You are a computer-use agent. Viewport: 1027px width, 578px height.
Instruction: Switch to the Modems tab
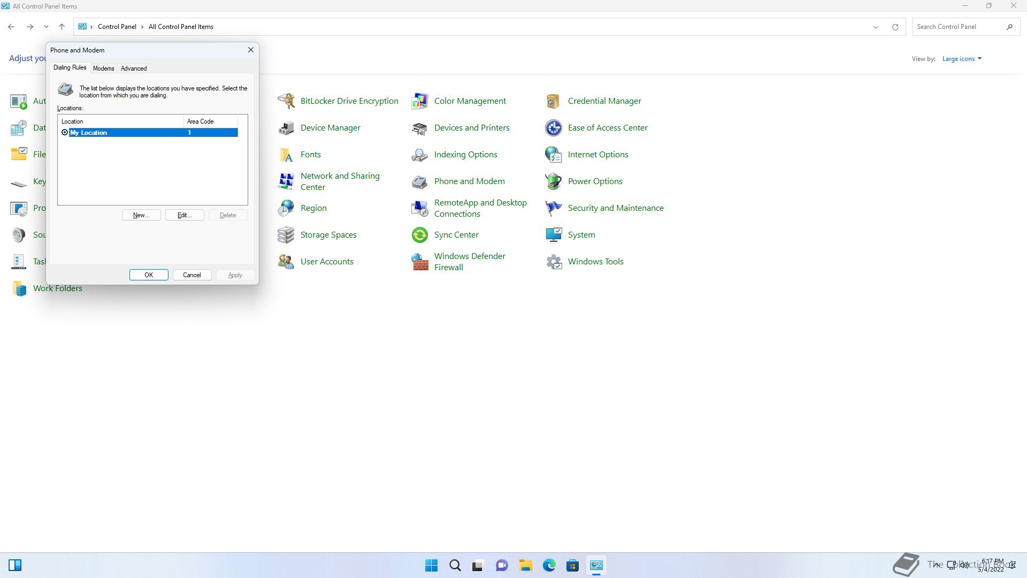103,69
